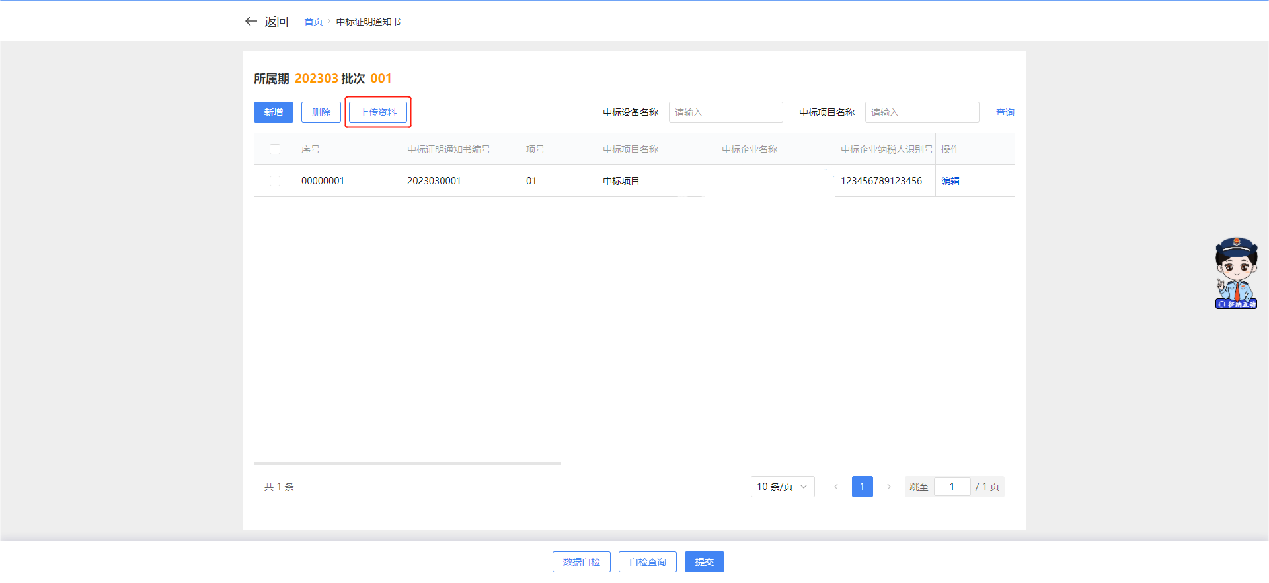1269x583 pixels.
Task: Open the tax assistant mascot chat
Action: pyautogui.click(x=1236, y=273)
